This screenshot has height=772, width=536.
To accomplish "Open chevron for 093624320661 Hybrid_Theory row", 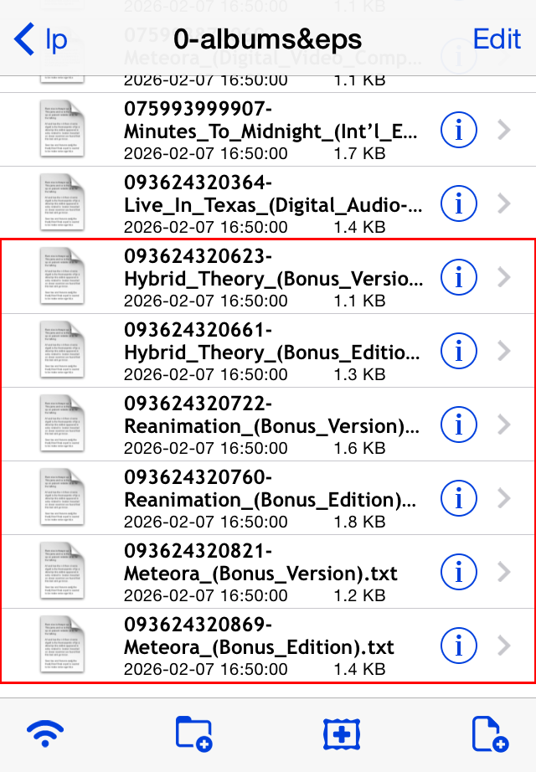I will click(504, 351).
